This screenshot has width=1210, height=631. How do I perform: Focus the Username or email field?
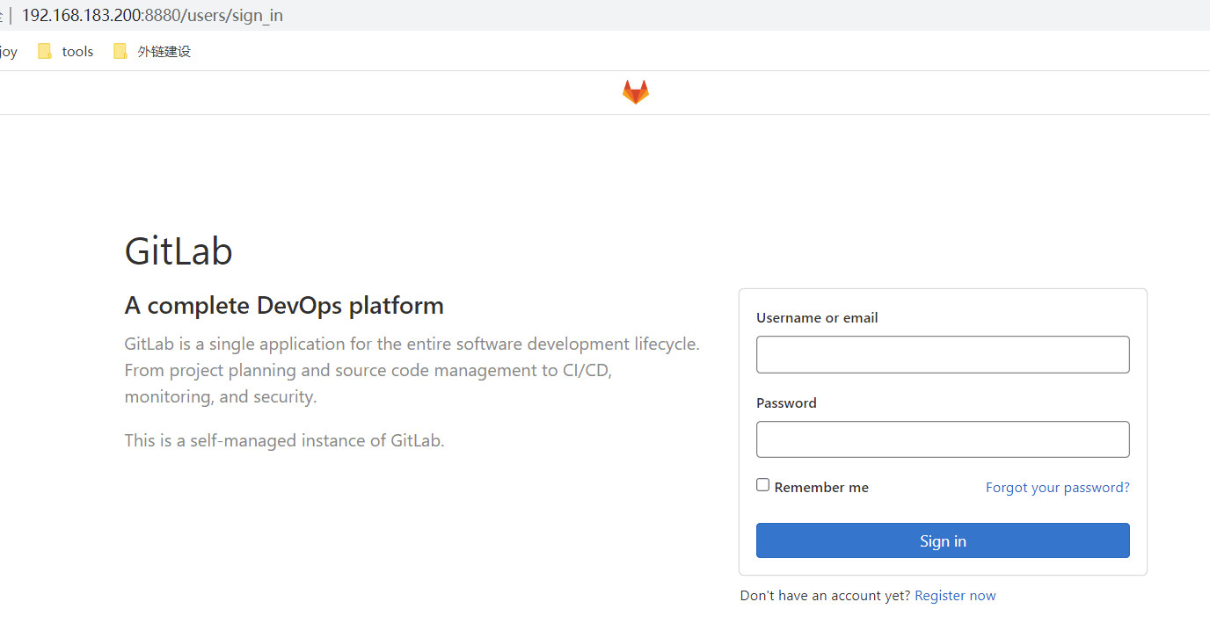point(943,354)
